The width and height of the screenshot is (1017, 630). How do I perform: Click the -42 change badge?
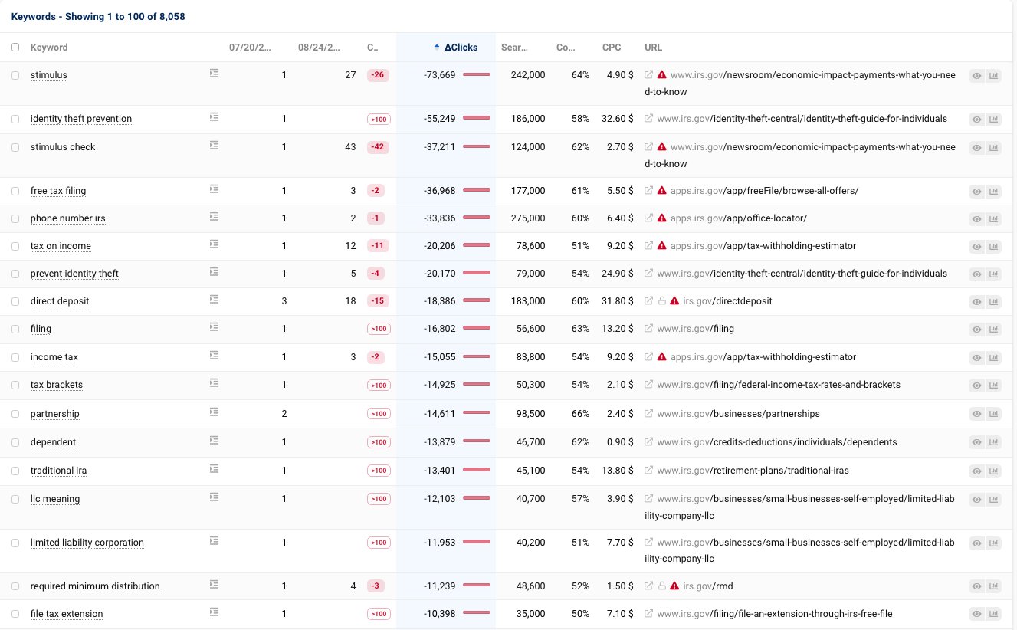[x=376, y=147]
